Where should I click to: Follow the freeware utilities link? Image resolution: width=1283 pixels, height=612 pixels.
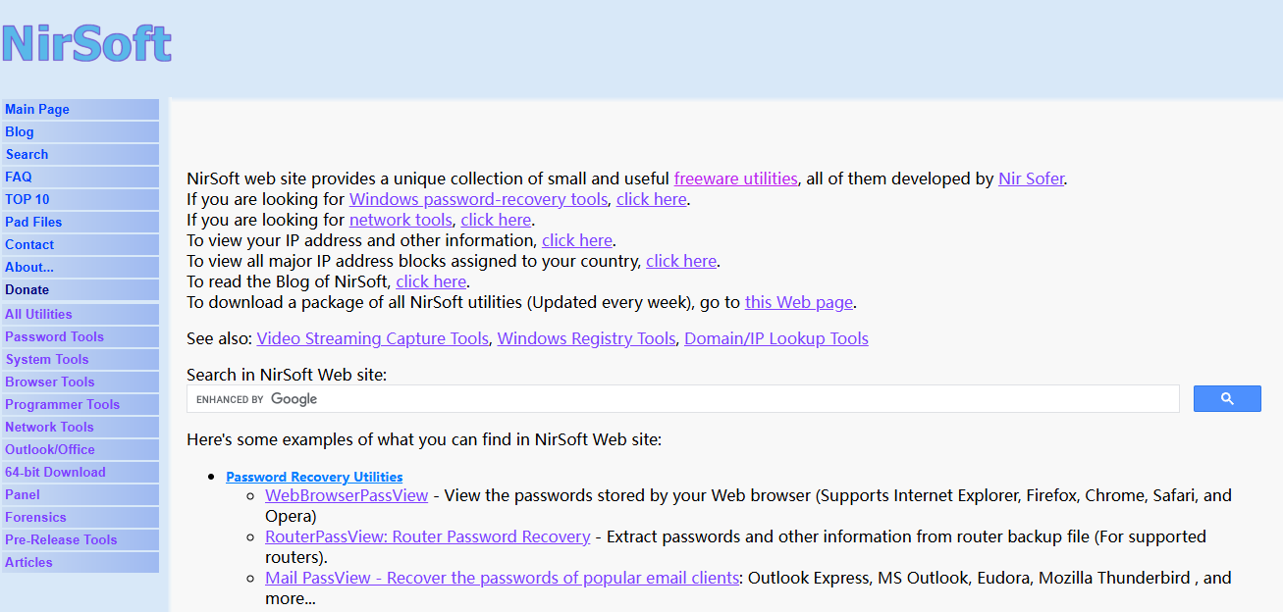click(735, 178)
